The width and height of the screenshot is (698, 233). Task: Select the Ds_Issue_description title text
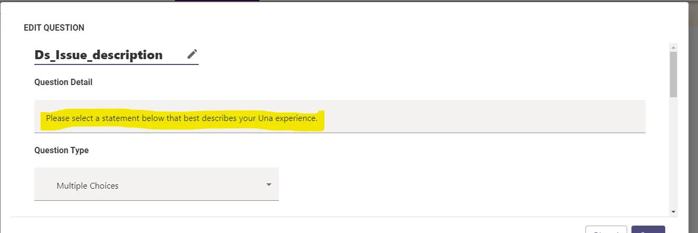pos(98,55)
